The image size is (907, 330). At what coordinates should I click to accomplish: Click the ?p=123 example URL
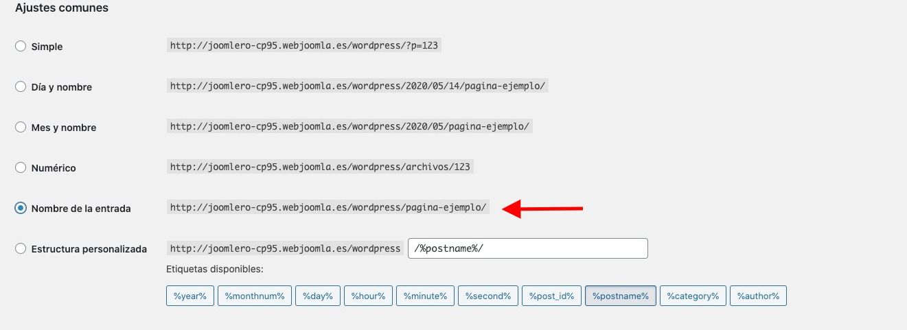pos(304,46)
